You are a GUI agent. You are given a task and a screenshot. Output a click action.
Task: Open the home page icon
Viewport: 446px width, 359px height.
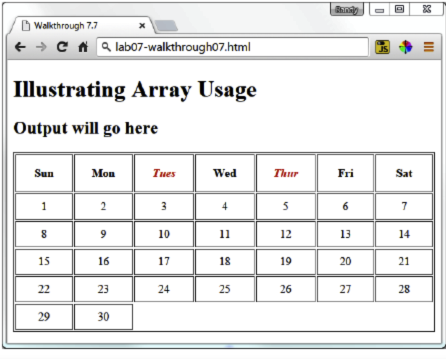83,47
